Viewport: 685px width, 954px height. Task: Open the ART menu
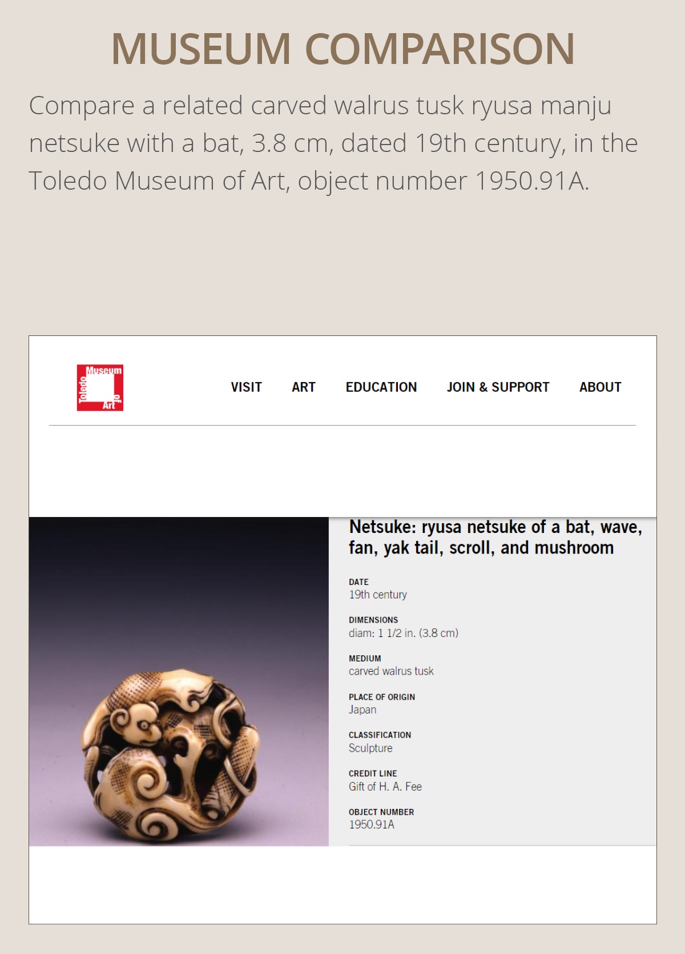[x=303, y=387]
